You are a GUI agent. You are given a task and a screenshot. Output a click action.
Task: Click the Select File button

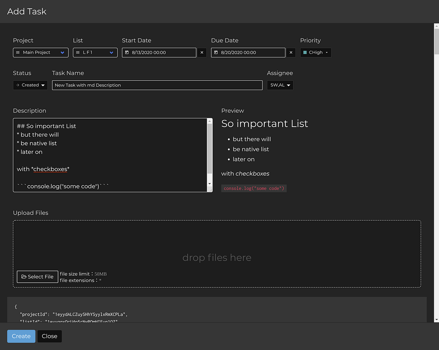37,277
